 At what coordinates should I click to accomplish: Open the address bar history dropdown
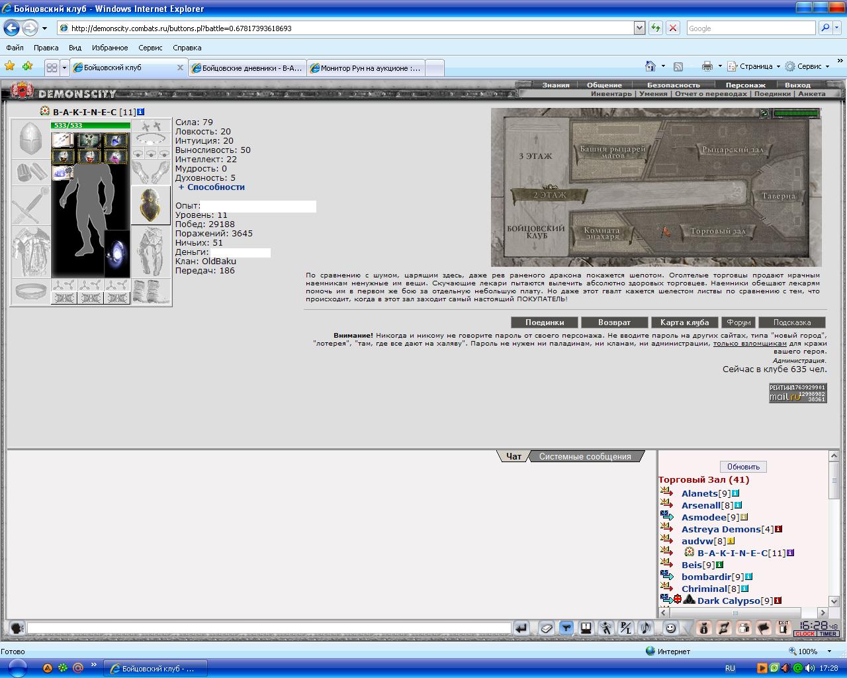pos(639,28)
